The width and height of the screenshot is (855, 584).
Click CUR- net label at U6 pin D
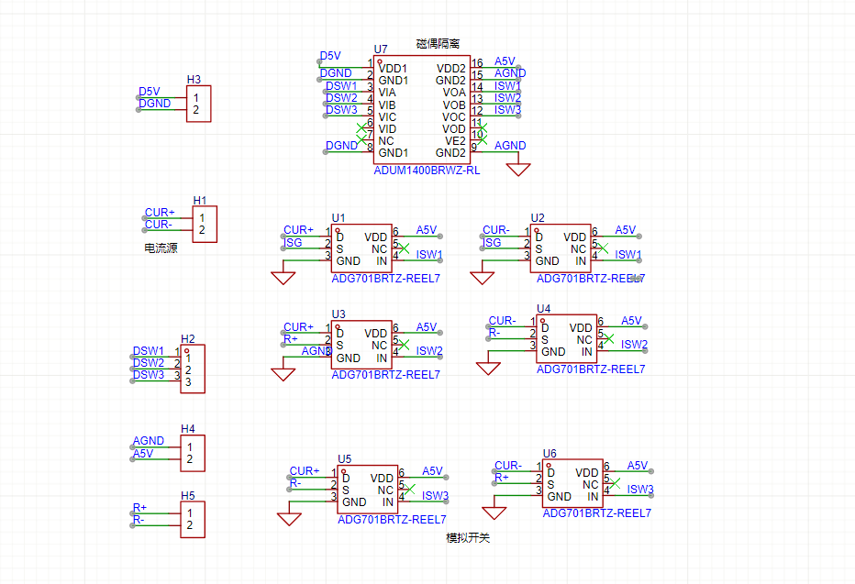coord(508,466)
